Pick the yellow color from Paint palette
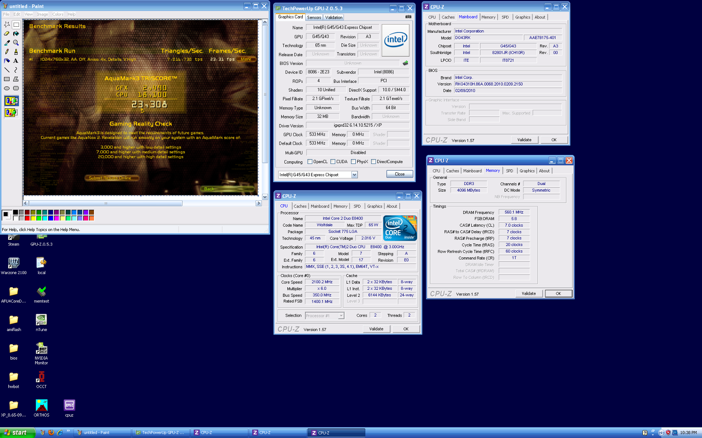 coord(33,218)
